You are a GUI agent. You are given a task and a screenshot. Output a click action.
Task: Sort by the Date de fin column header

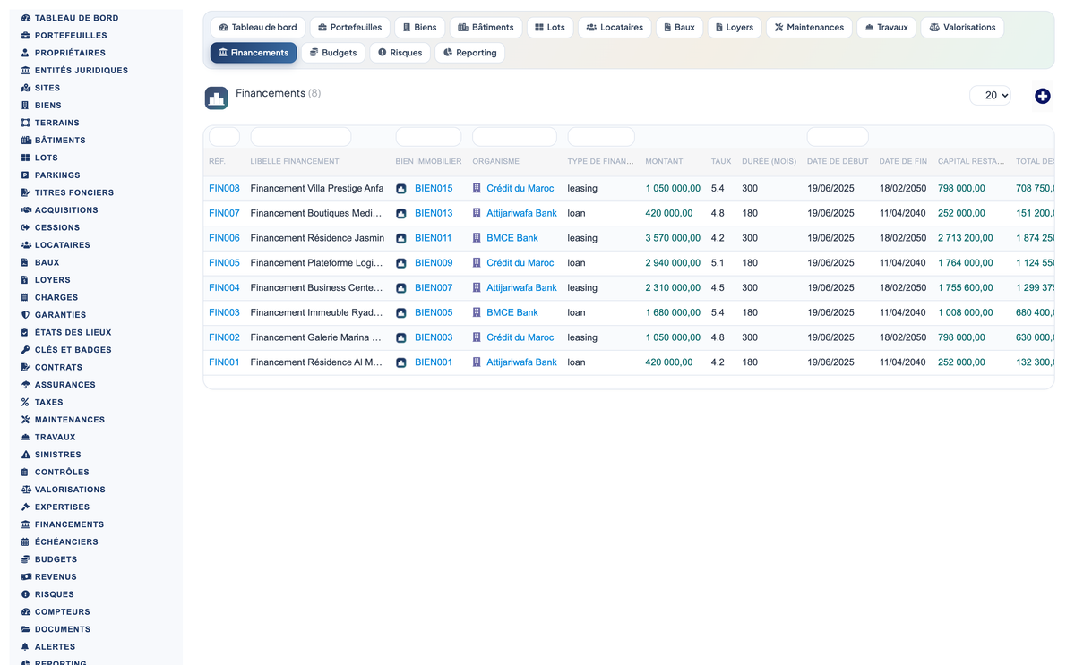903,162
